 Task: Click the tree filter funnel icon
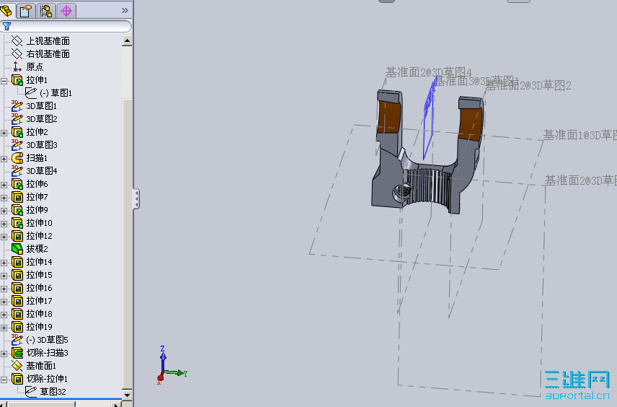tap(6, 27)
